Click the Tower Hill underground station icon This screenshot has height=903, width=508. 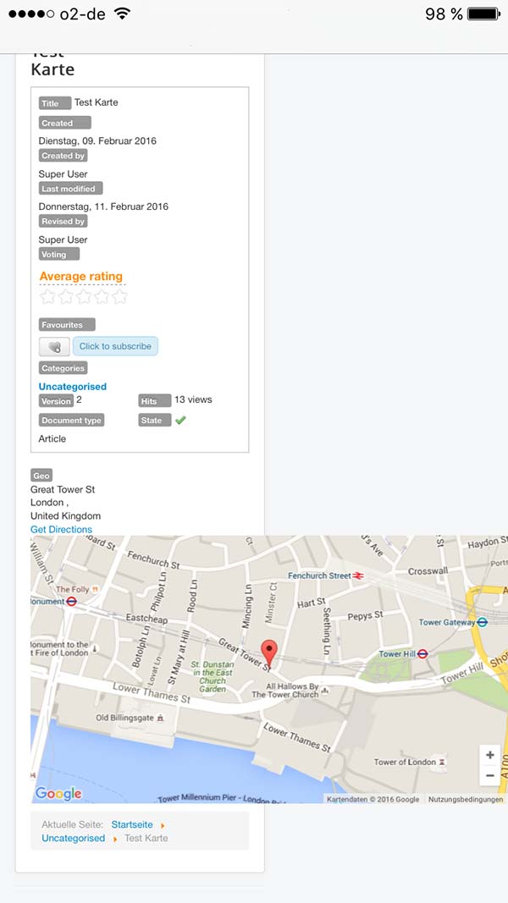coord(422,653)
